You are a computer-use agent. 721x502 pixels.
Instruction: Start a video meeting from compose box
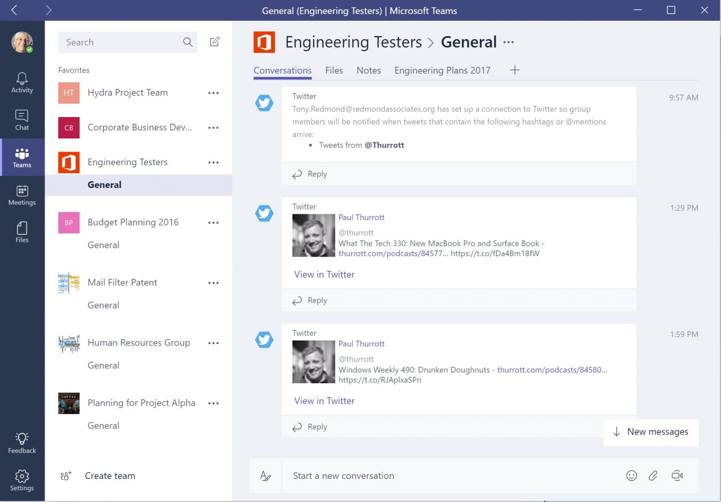677,476
